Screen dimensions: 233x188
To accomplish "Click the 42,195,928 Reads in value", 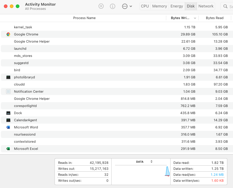I will tap(99, 163).
